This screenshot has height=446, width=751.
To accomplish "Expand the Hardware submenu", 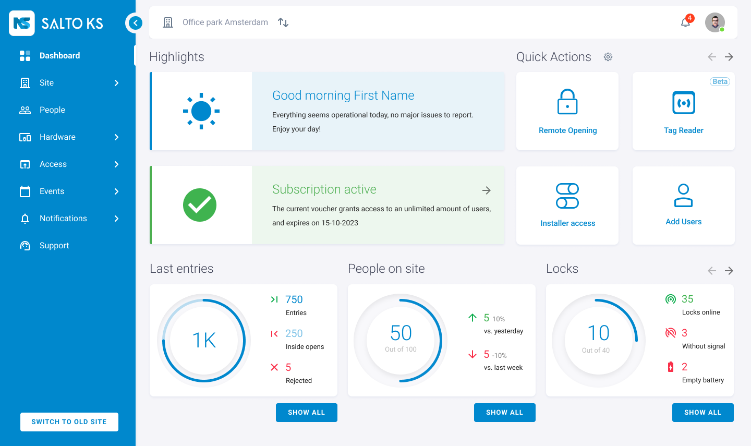I will coord(116,137).
